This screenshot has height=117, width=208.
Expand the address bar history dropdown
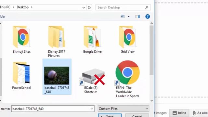(84, 8)
